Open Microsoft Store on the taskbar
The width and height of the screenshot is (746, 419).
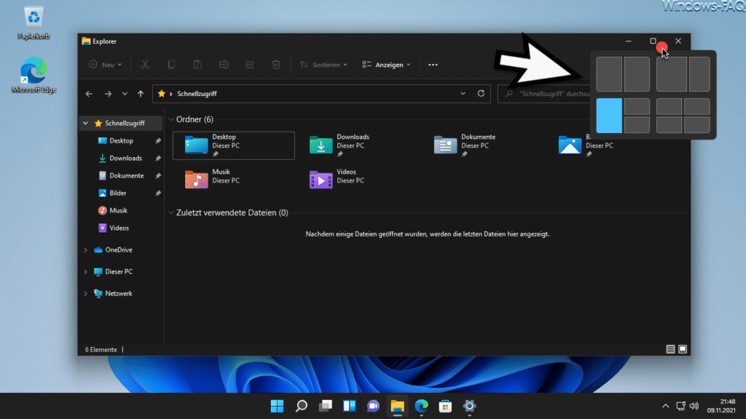[x=445, y=406]
